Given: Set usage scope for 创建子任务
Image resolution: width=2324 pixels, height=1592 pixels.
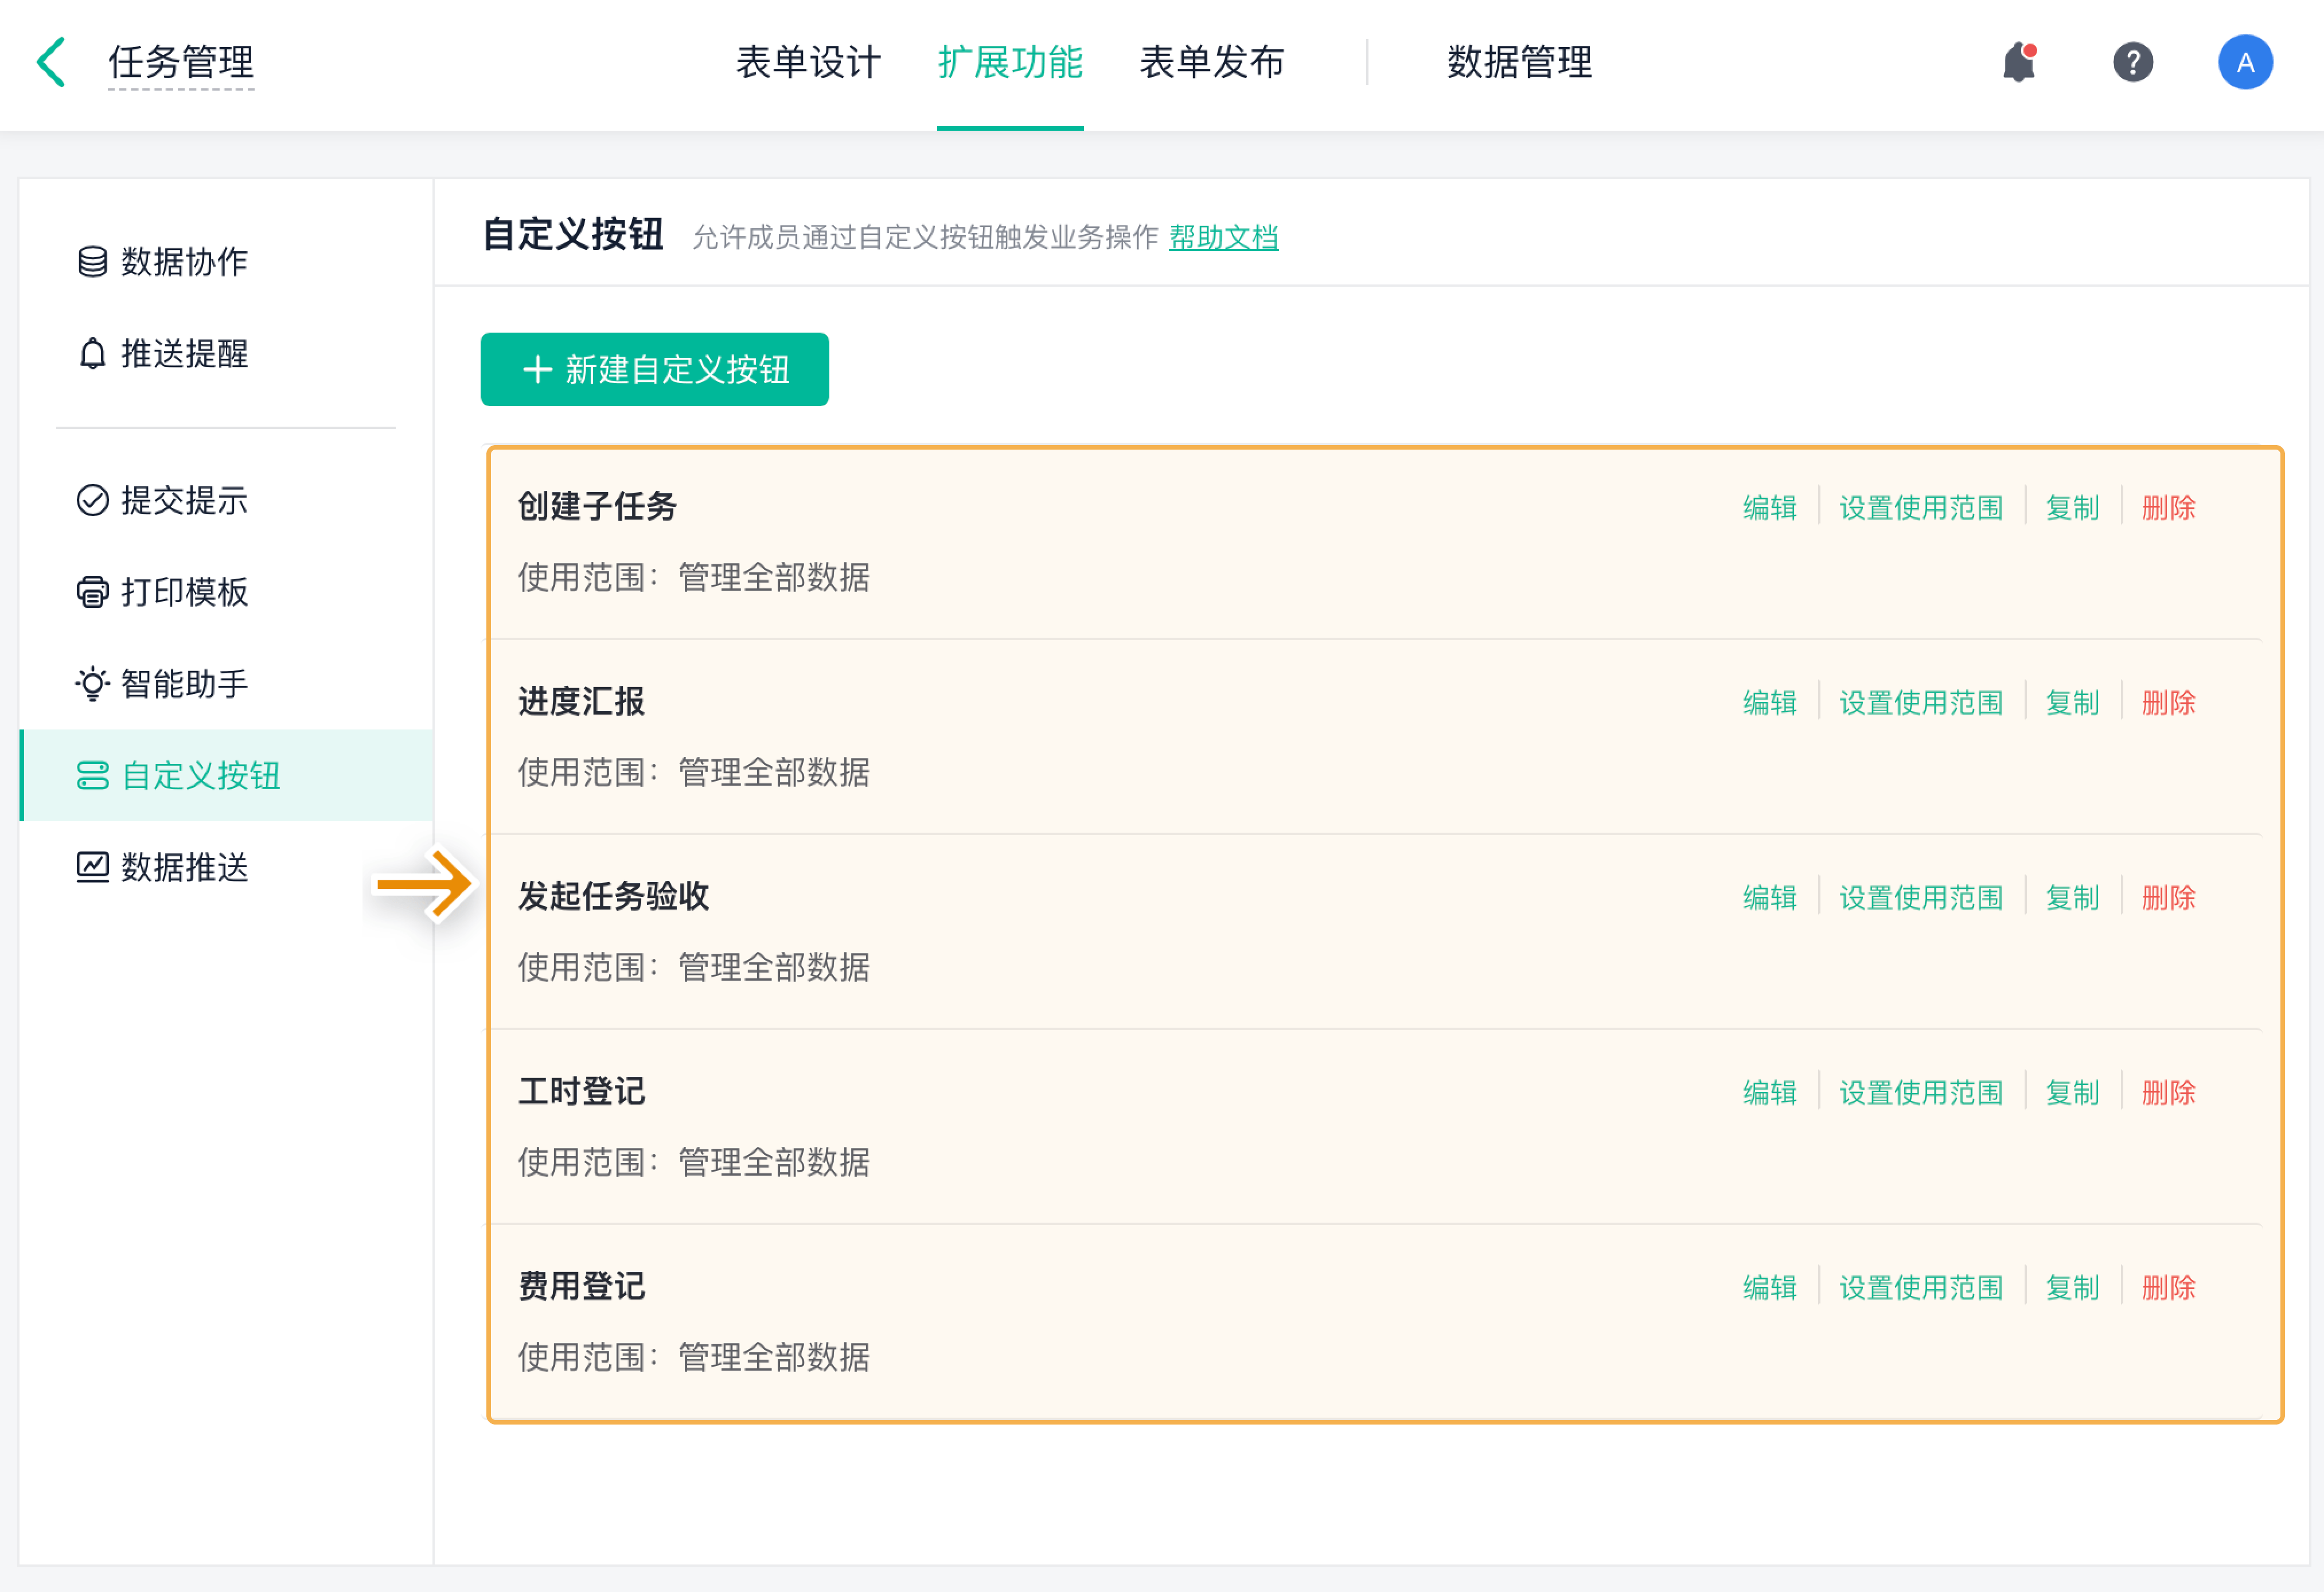Looking at the screenshot, I should click(x=1921, y=508).
